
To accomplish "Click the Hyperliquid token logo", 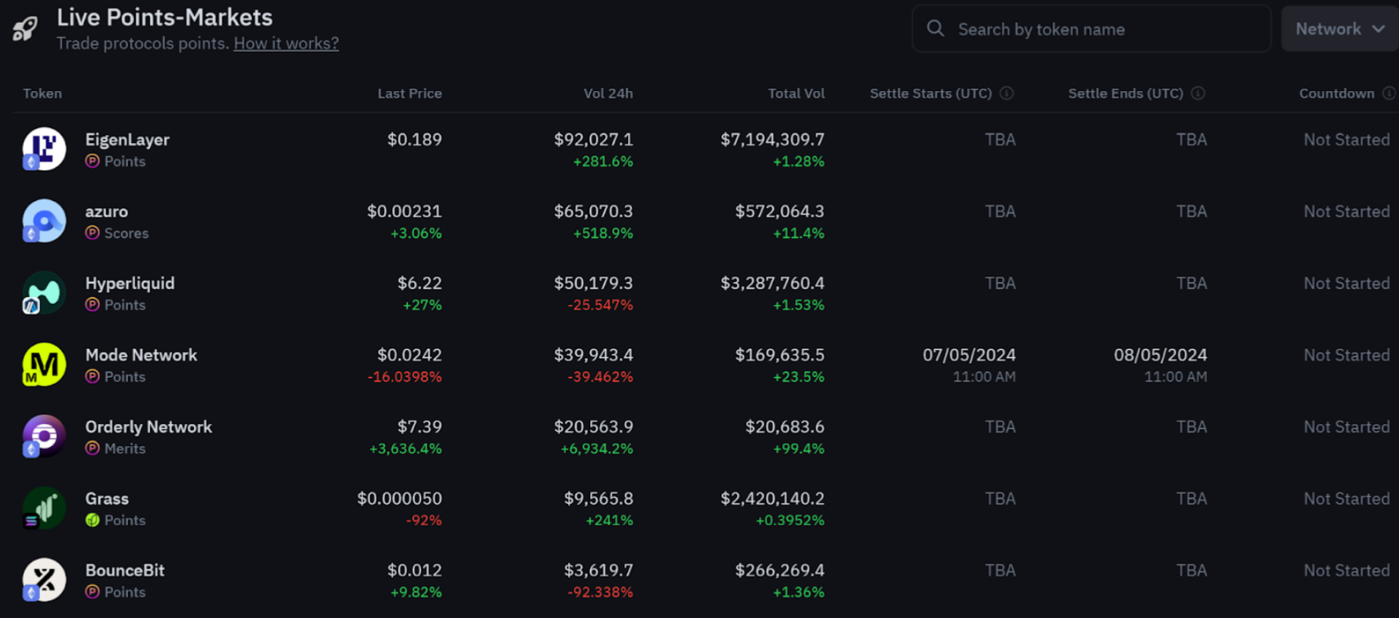I will 44,292.
